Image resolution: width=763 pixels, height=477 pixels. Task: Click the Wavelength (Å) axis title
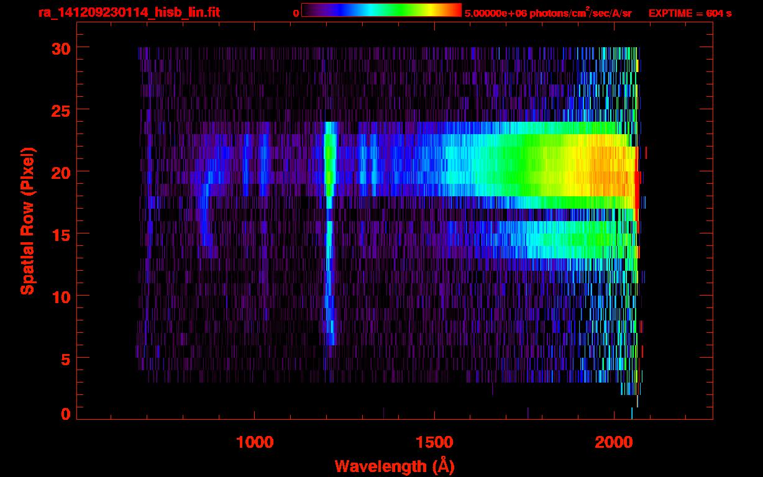[395, 465]
